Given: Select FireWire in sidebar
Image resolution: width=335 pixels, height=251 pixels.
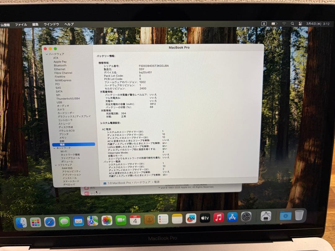Looking at the screenshot, I should [60, 77].
